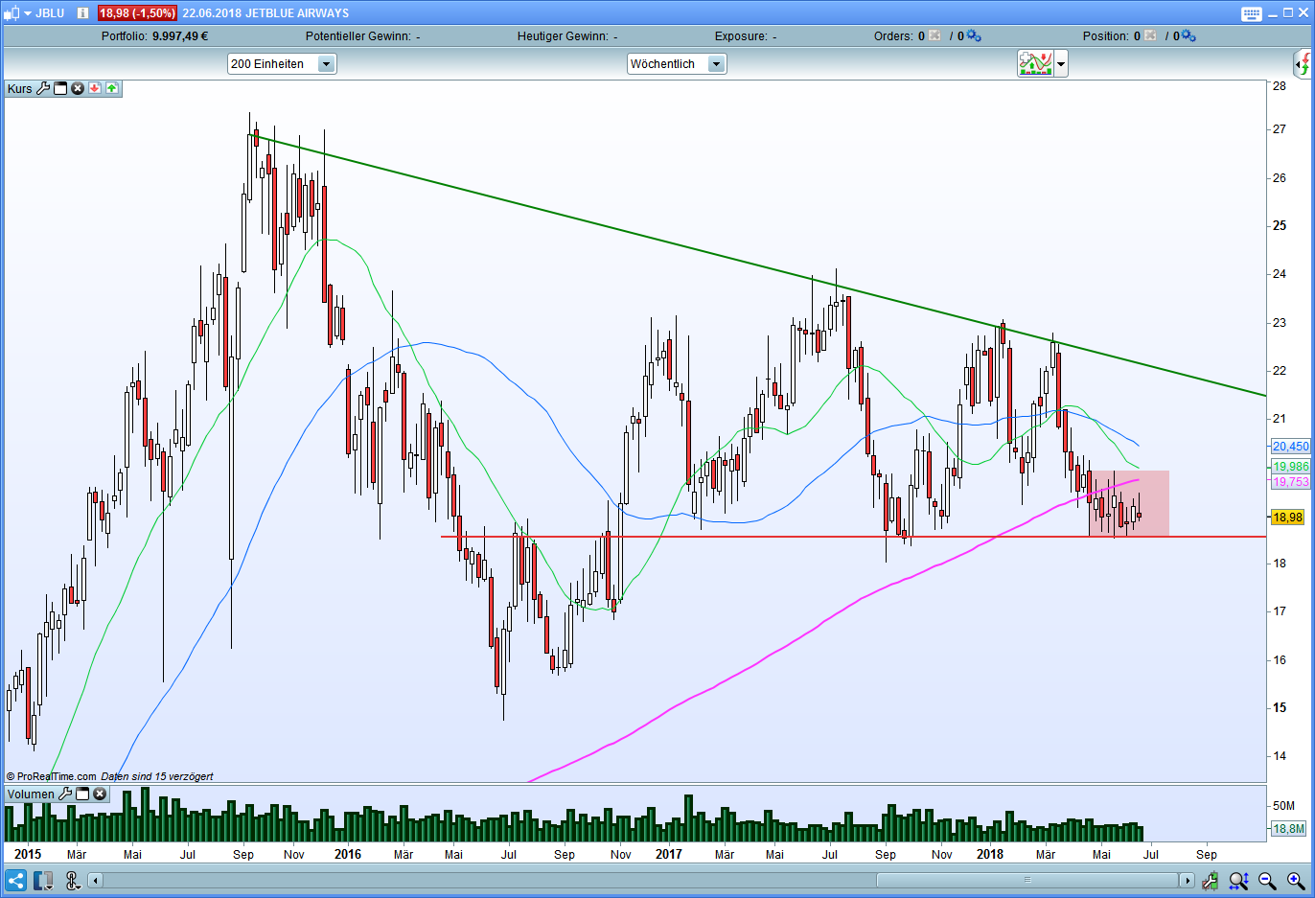The image size is (1315, 898).
Task: Click the Position settings gear
Action: click(1188, 35)
